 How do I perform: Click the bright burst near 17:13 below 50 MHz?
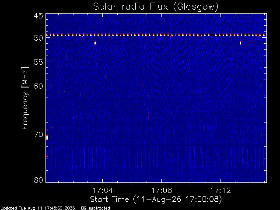tap(240, 43)
